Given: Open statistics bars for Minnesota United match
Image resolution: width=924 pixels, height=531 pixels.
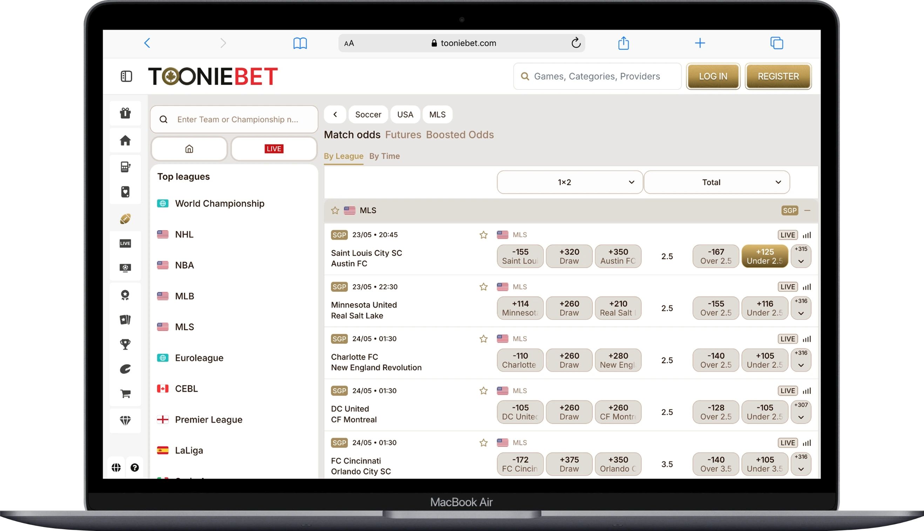Looking at the screenshot, I should (x=807, y=287).
